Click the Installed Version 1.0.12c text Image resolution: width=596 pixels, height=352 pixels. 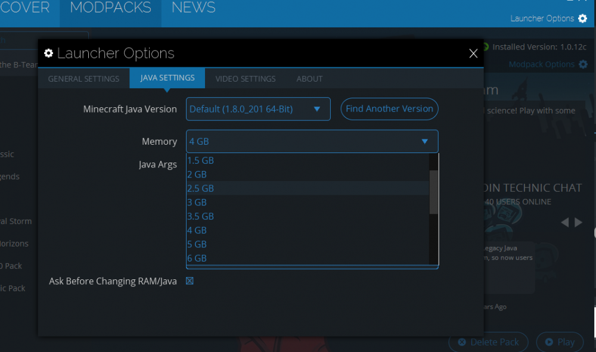(x=539, y=47)
